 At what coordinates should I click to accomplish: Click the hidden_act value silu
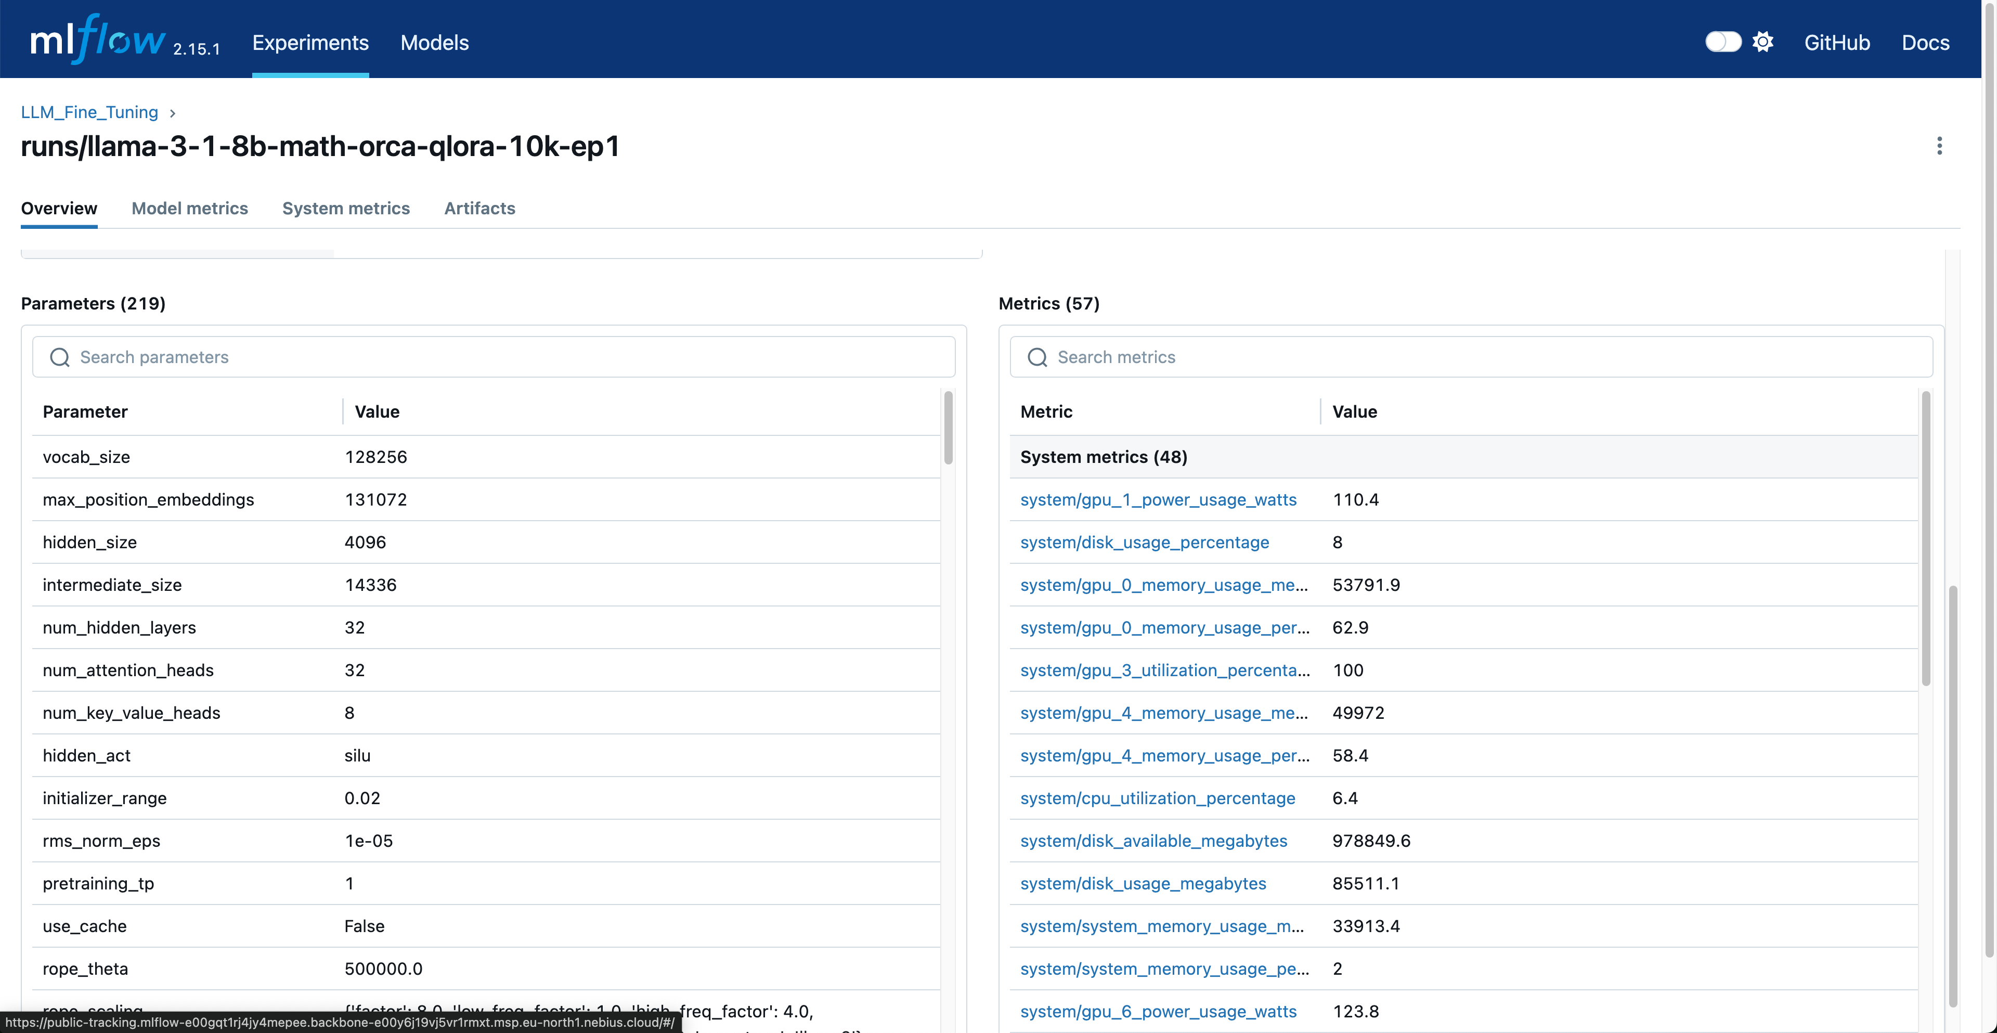tap(357, 755)
